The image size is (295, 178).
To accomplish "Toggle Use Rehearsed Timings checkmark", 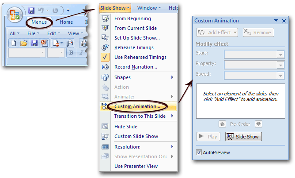I will (105, 57).
